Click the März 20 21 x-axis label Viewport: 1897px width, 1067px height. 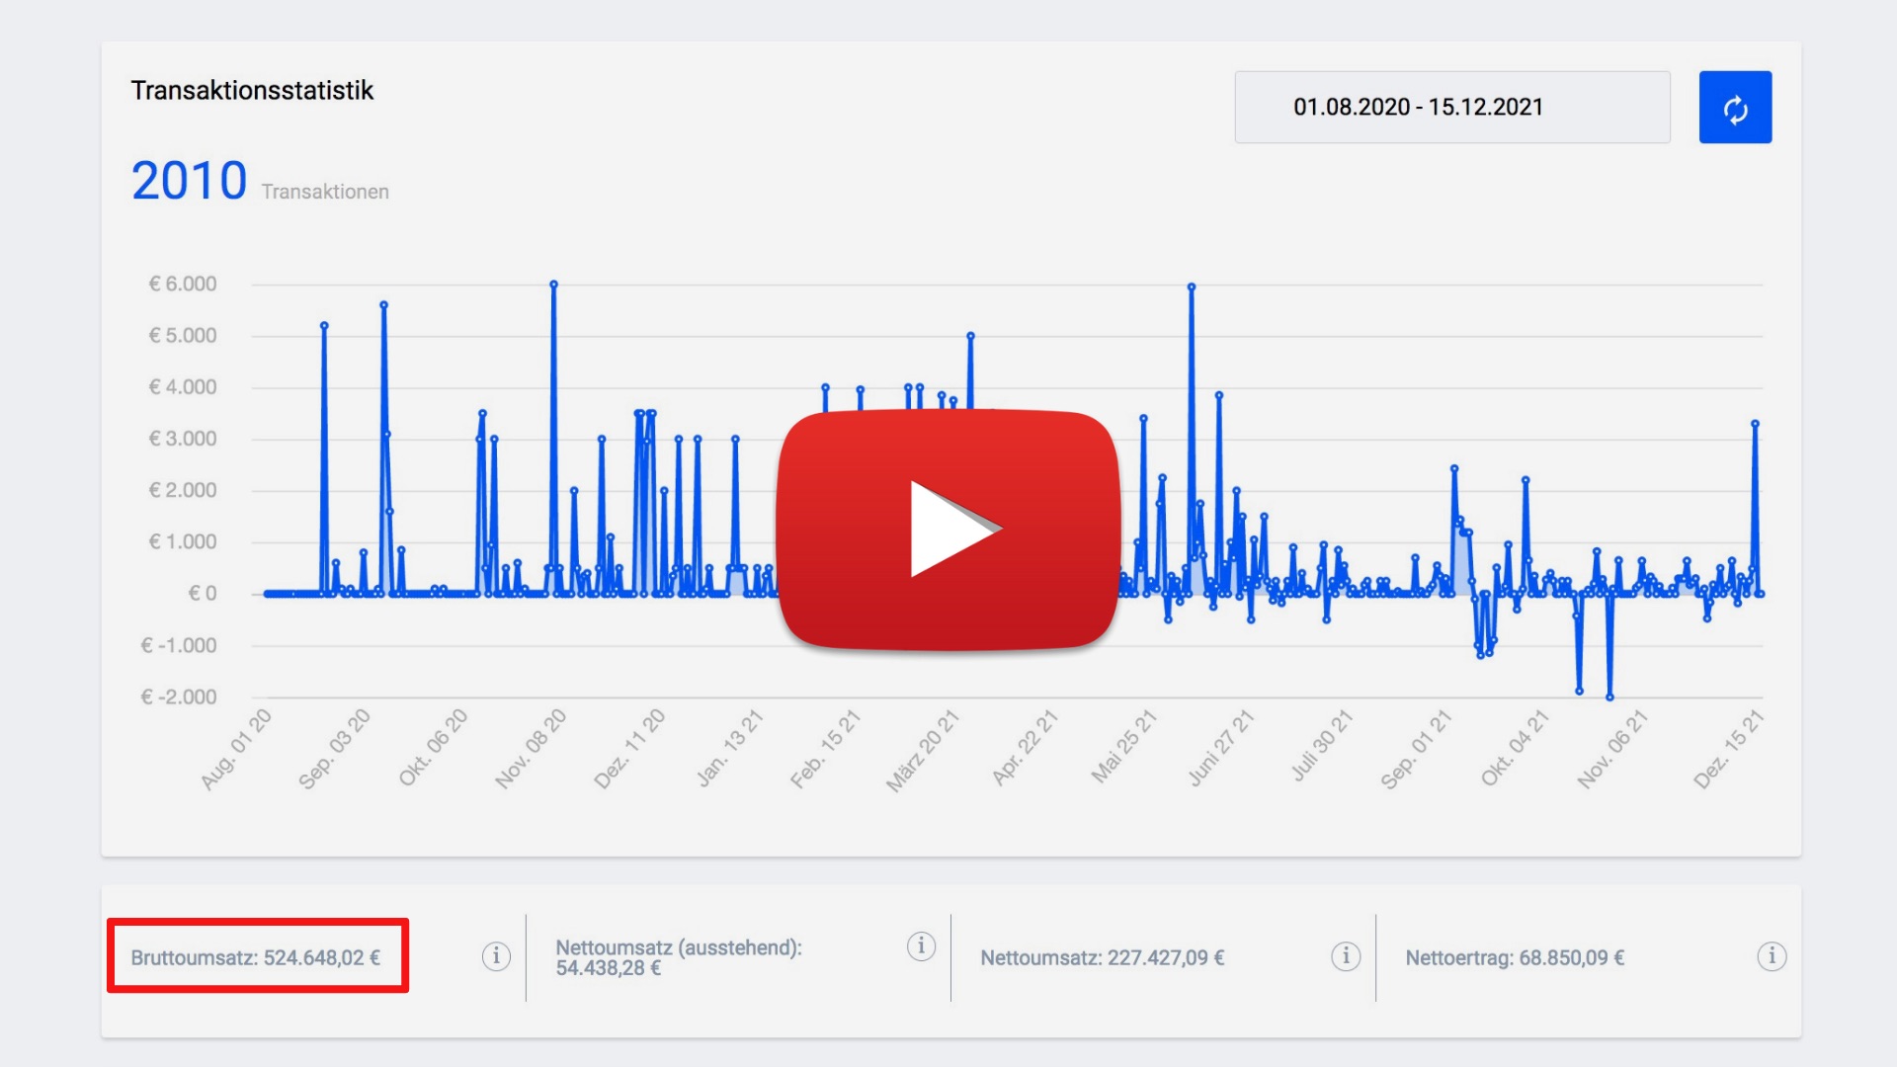(x=922, y=750)
